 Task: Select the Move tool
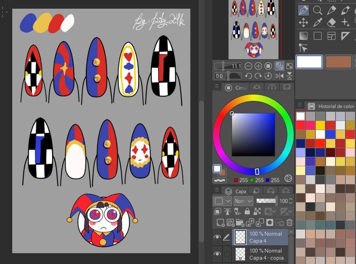303,22
